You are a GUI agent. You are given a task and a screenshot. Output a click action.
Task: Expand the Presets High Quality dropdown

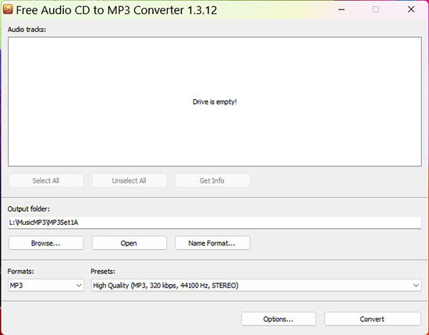256,286
